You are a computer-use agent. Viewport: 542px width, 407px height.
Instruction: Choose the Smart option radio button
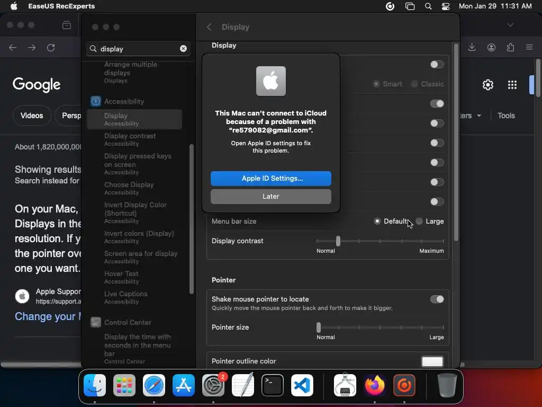point(376,84)
